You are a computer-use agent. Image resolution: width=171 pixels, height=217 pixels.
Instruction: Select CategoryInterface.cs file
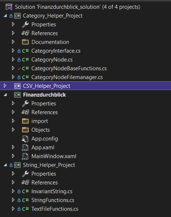tap(56, 51)
